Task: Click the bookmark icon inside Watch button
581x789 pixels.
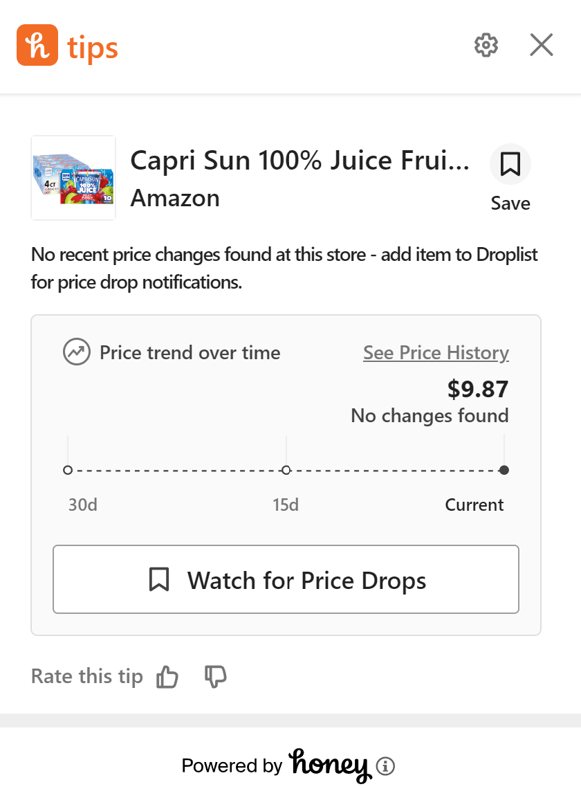Action: click(159, 579)
